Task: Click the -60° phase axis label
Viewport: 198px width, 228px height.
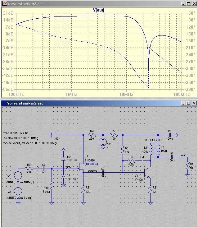Action: (191, 13)
